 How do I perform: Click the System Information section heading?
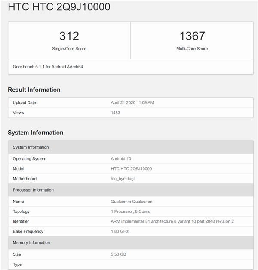click(36, 133)
